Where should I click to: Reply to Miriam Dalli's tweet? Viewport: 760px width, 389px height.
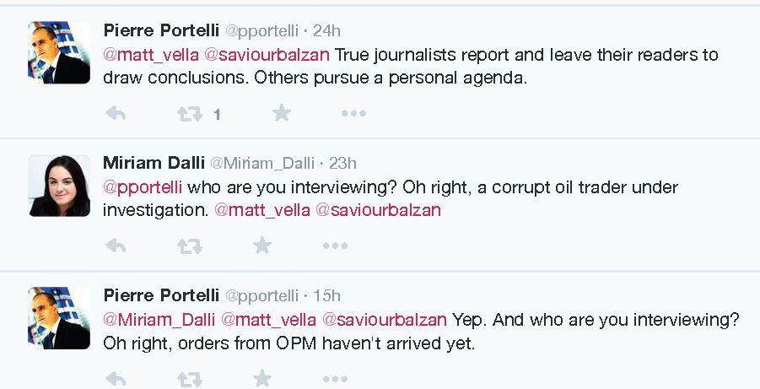[x=116, y=246]
